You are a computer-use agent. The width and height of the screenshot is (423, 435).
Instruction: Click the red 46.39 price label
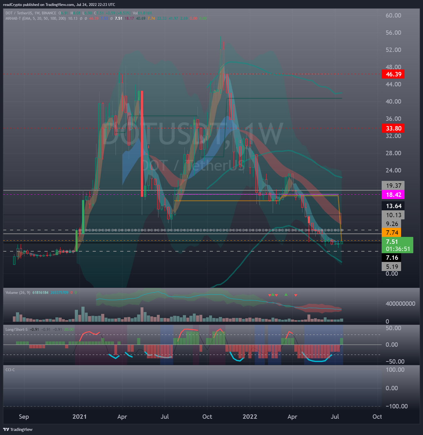pyautogui.click(x=393, y=74)
